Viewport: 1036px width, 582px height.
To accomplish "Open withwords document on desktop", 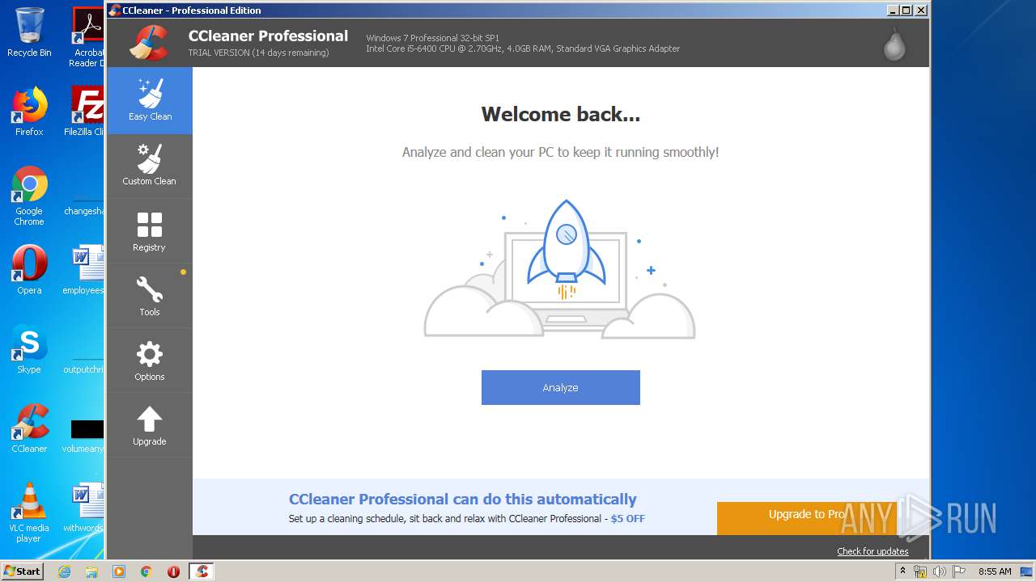I will click(84, 508).
